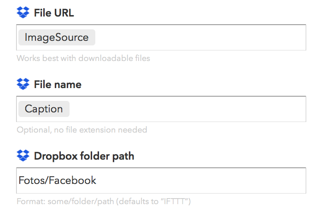Click the 'Format: some/folder/path' hint text
320x211 pixels.
[x=65, y=201]
